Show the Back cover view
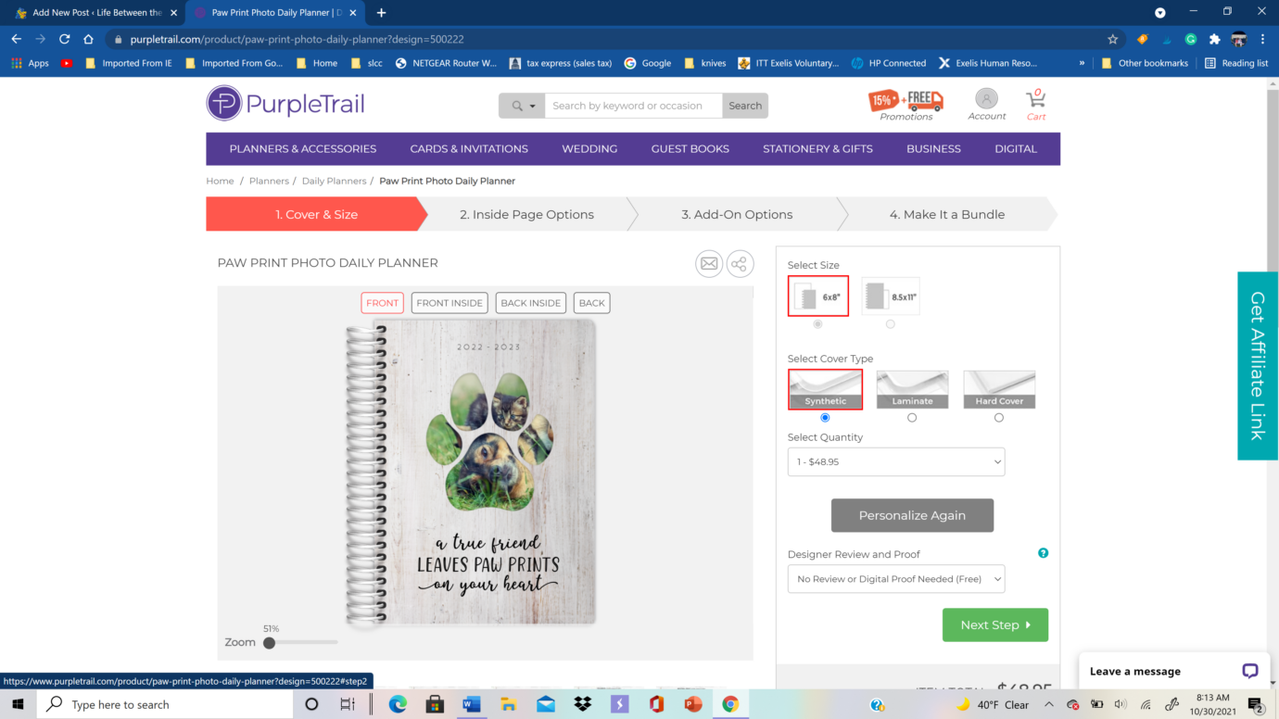 click(591, 303)
